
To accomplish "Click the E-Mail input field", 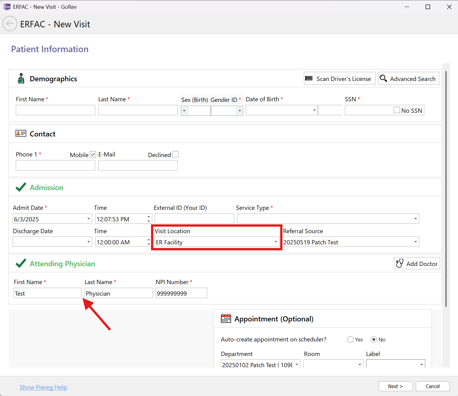I will [138, 165].
